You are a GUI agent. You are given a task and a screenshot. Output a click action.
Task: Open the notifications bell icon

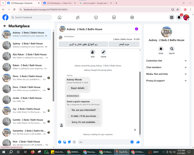[x=179, y=17]
